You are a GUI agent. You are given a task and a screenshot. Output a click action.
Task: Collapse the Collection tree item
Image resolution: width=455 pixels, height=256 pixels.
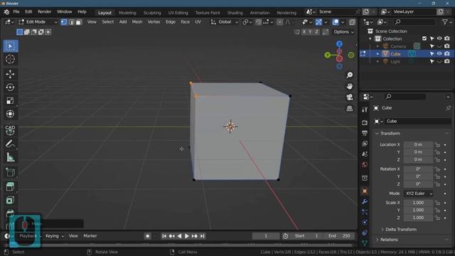[370, 38]
